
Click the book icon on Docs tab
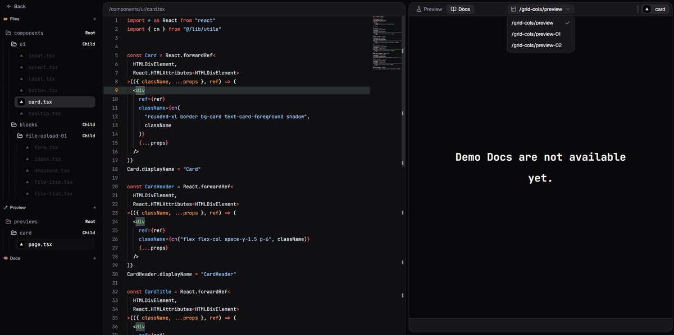point(454,9)
